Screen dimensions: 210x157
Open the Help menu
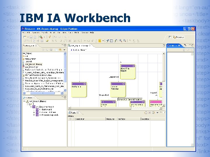click(92, 33)
